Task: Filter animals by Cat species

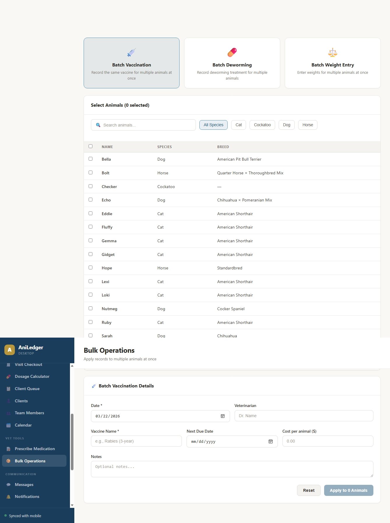Action: click(238, 125)
